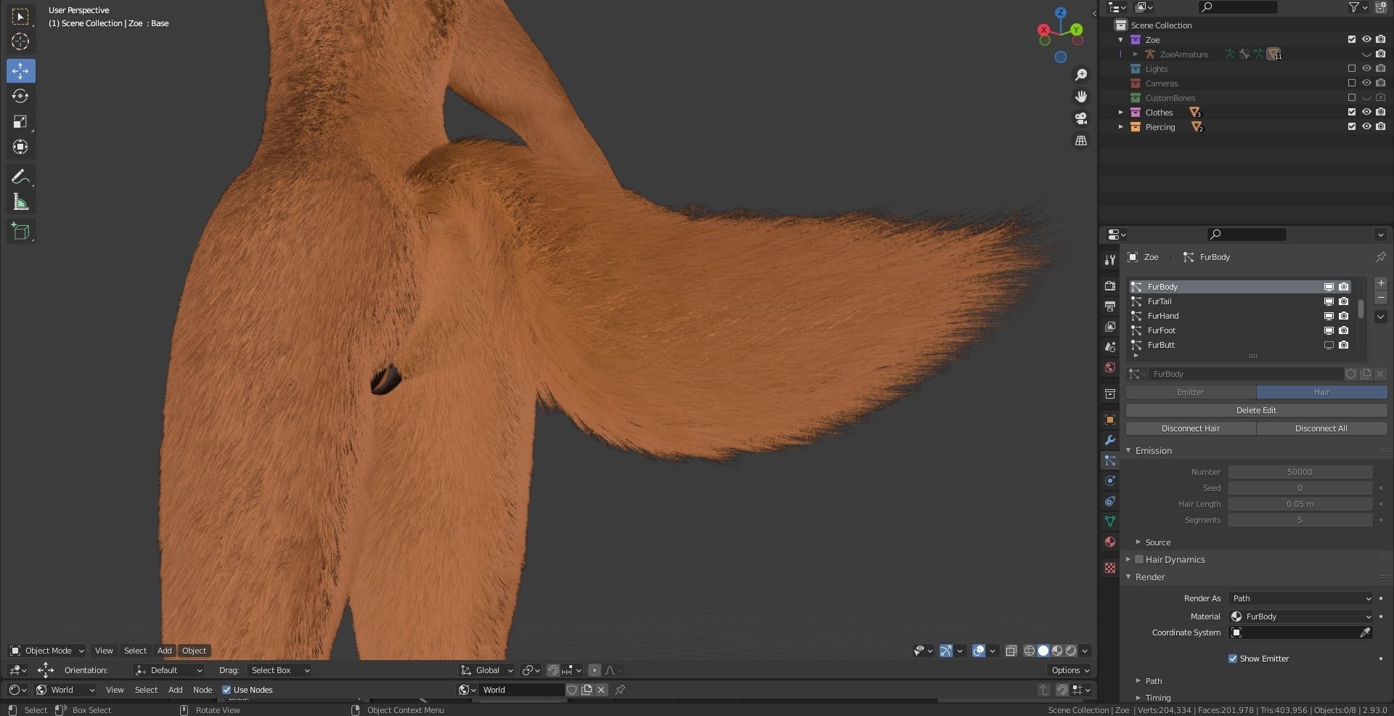Image resolution: width=1394 pixels, height=716 pixels.
Task: Open the Texture properties tab
Action: click(1109, 568)
